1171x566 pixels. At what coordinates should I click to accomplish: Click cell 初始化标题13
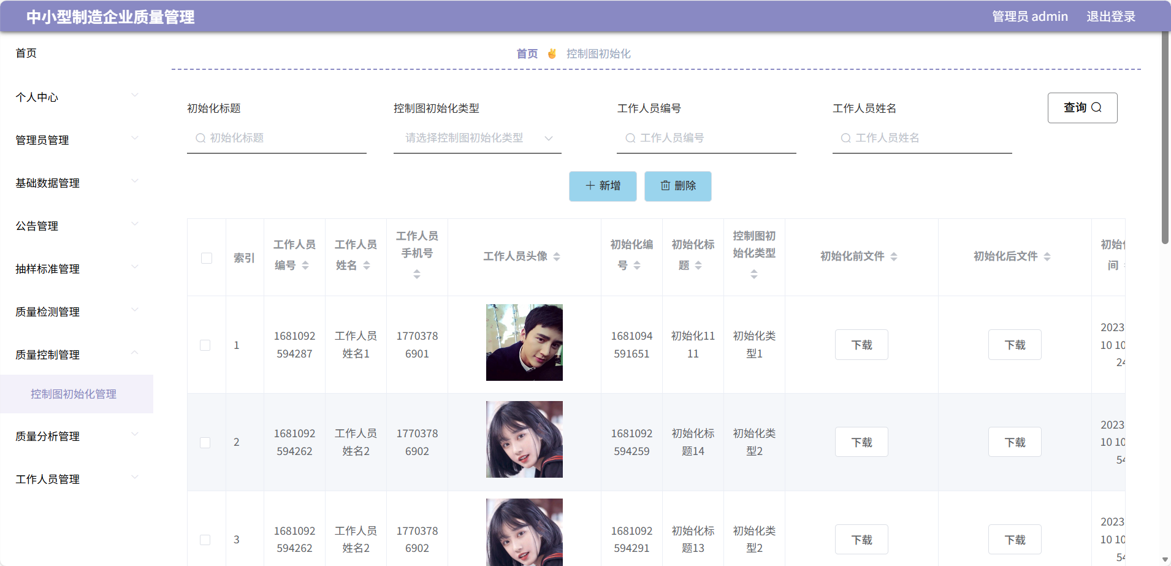[693, 540]
